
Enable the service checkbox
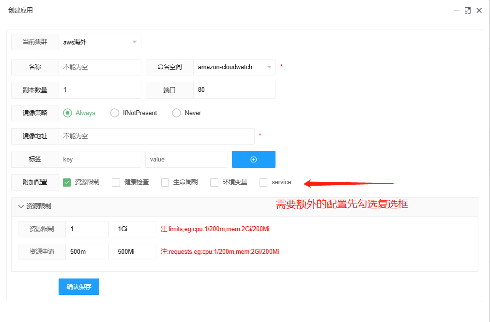coord(263,182)
